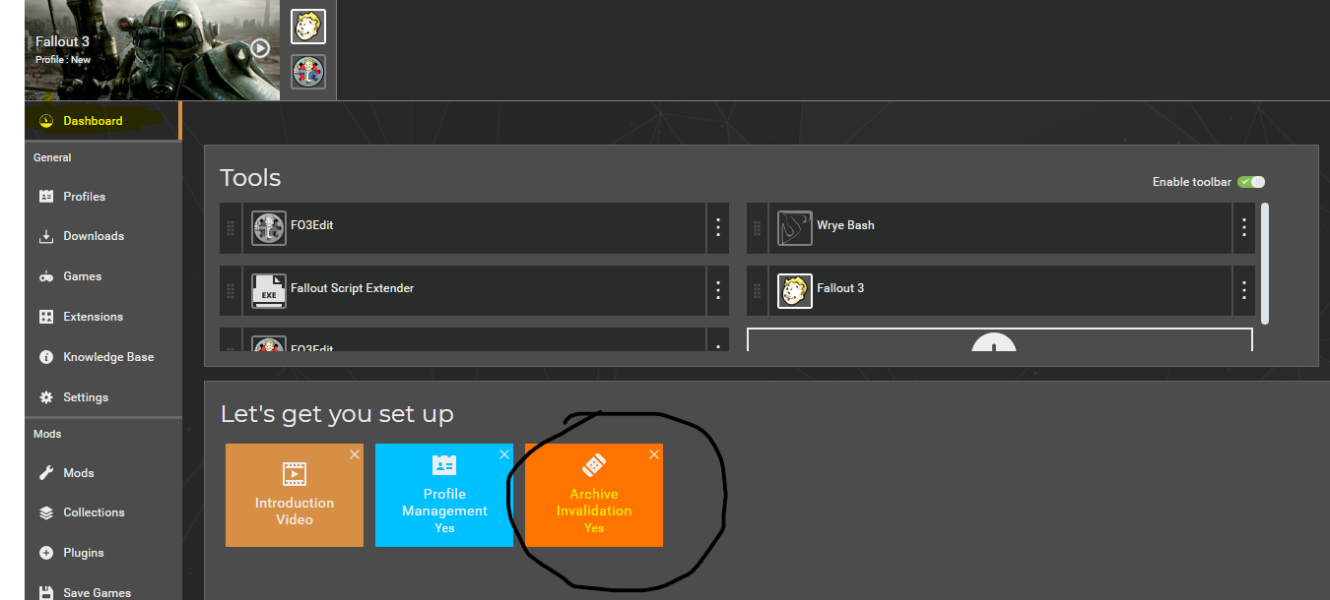Click the Extensions puzzle icon
Viewport: 1330px width, 600px height.
pyautogui.click(x=45, y=317)
